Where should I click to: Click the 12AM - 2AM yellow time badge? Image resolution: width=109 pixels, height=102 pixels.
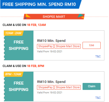tap(13, 33)
